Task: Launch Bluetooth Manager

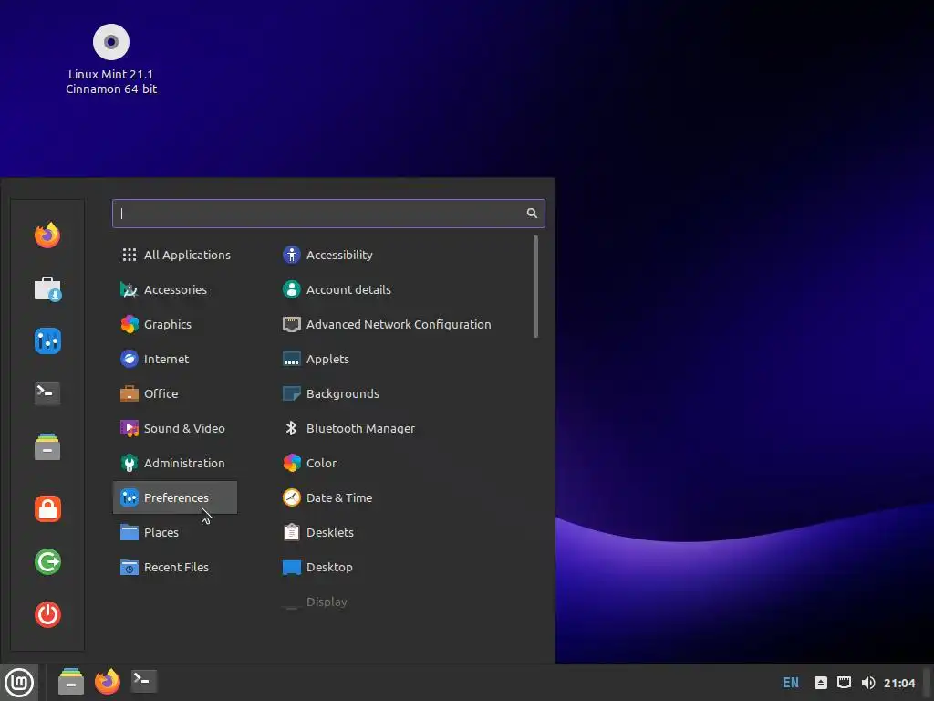Action: point(403,428)
